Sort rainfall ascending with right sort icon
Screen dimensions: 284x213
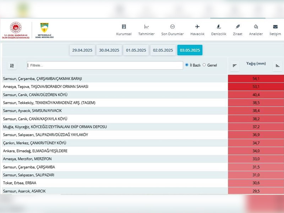tap(277, 66)
